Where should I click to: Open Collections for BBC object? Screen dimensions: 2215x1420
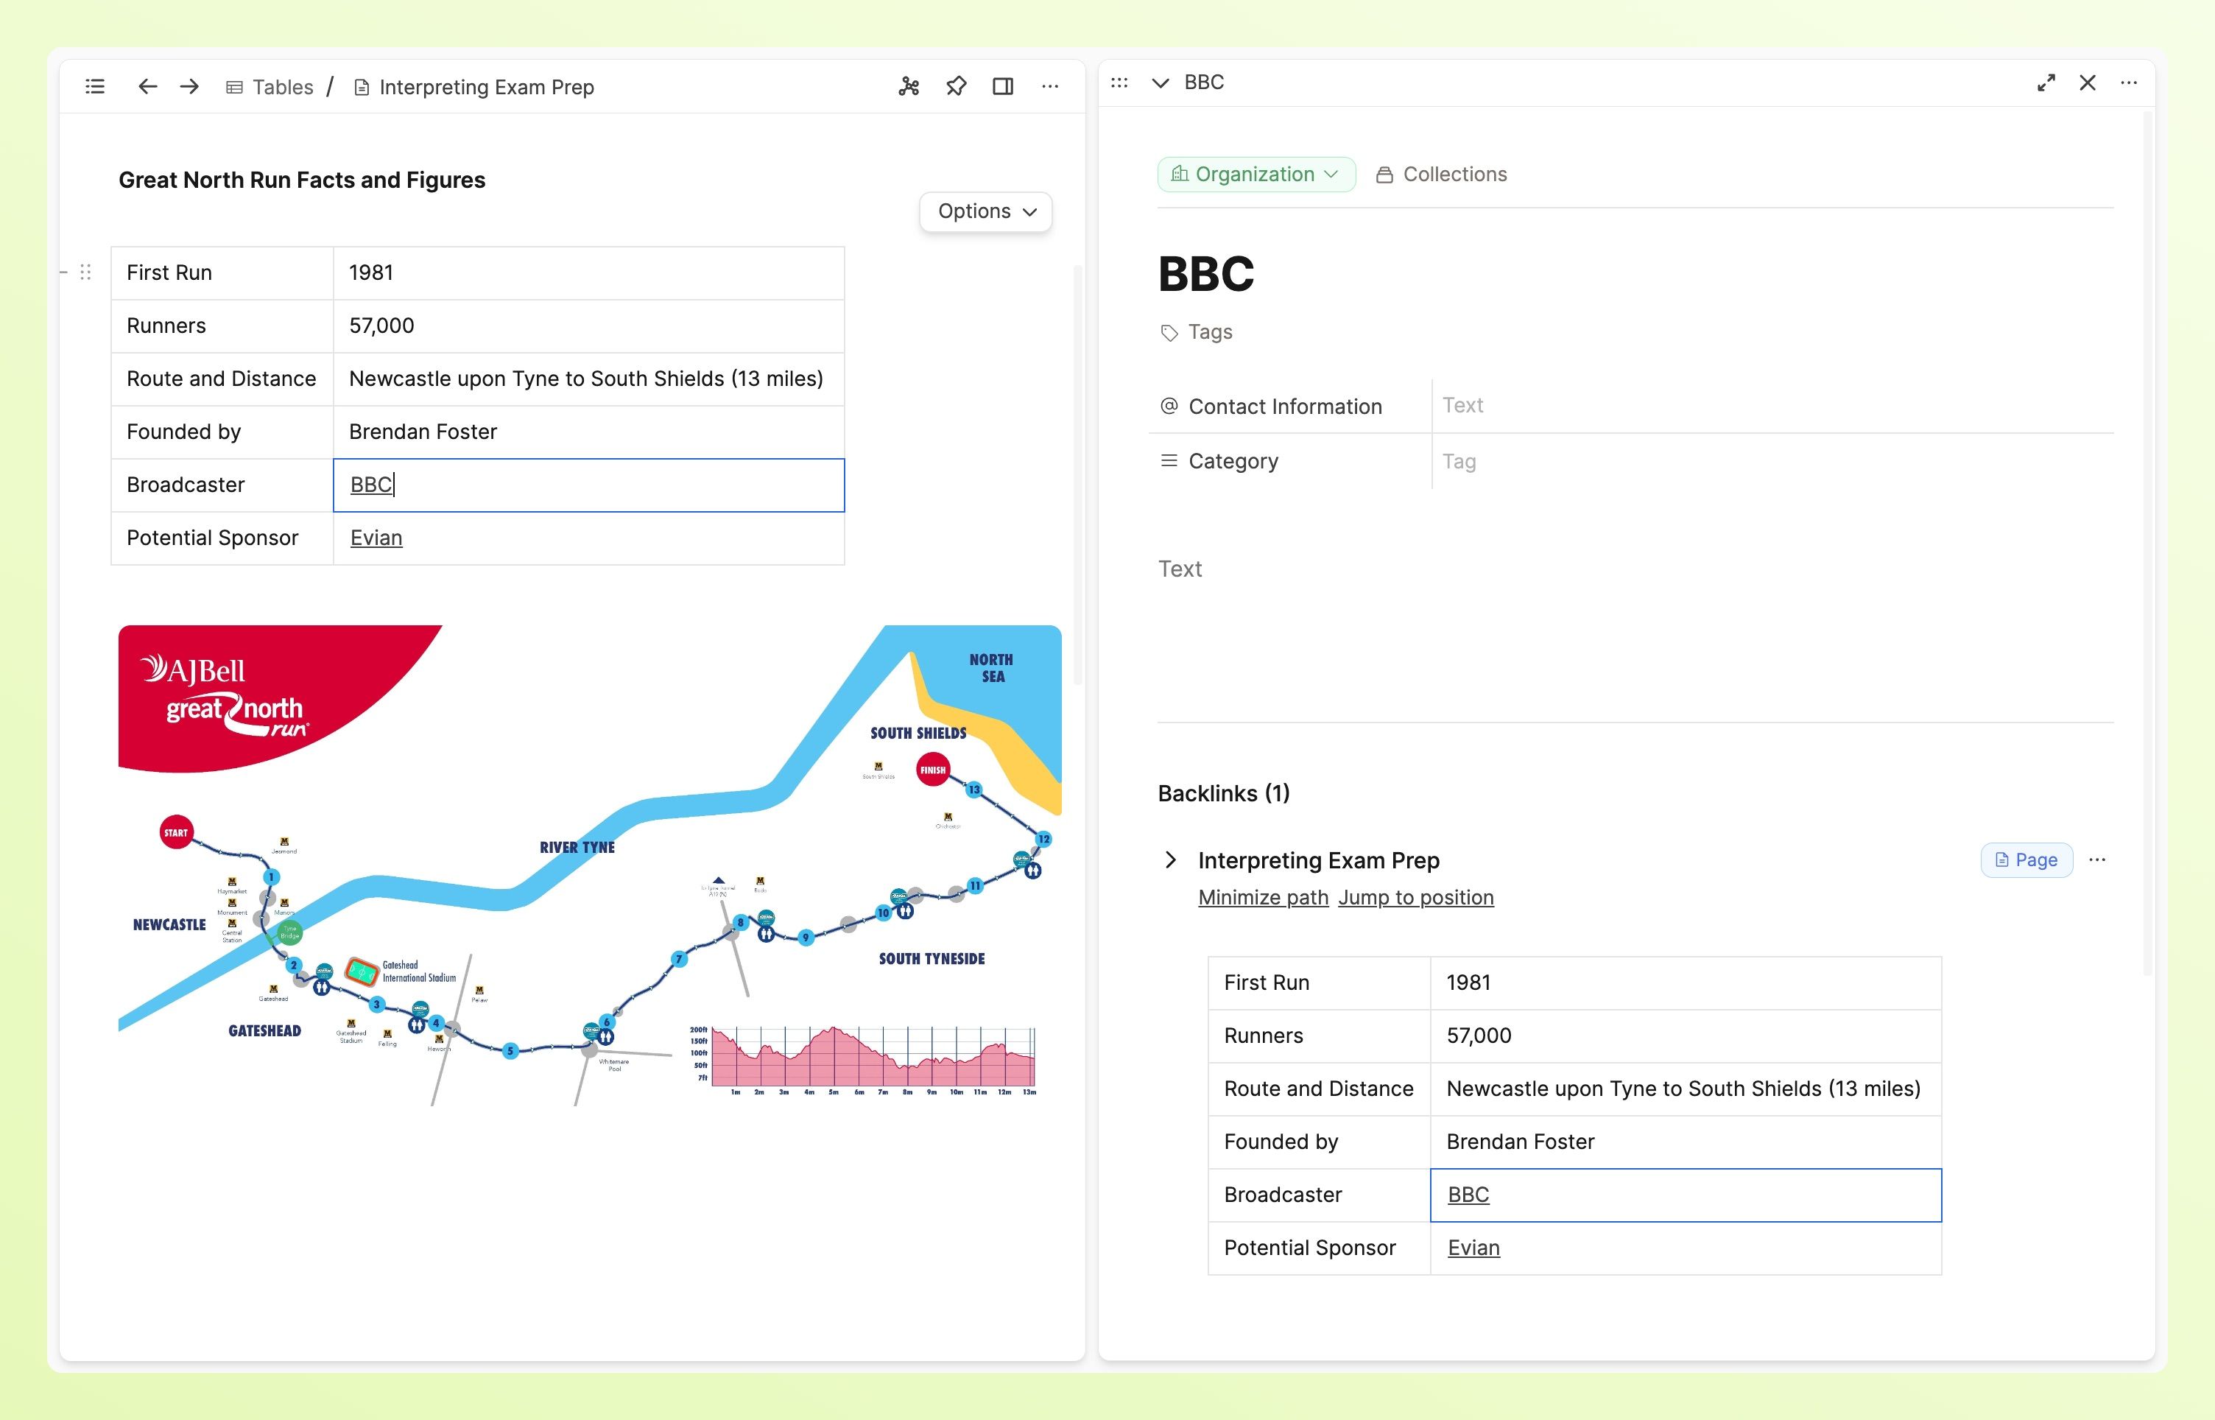point(1442,175)
